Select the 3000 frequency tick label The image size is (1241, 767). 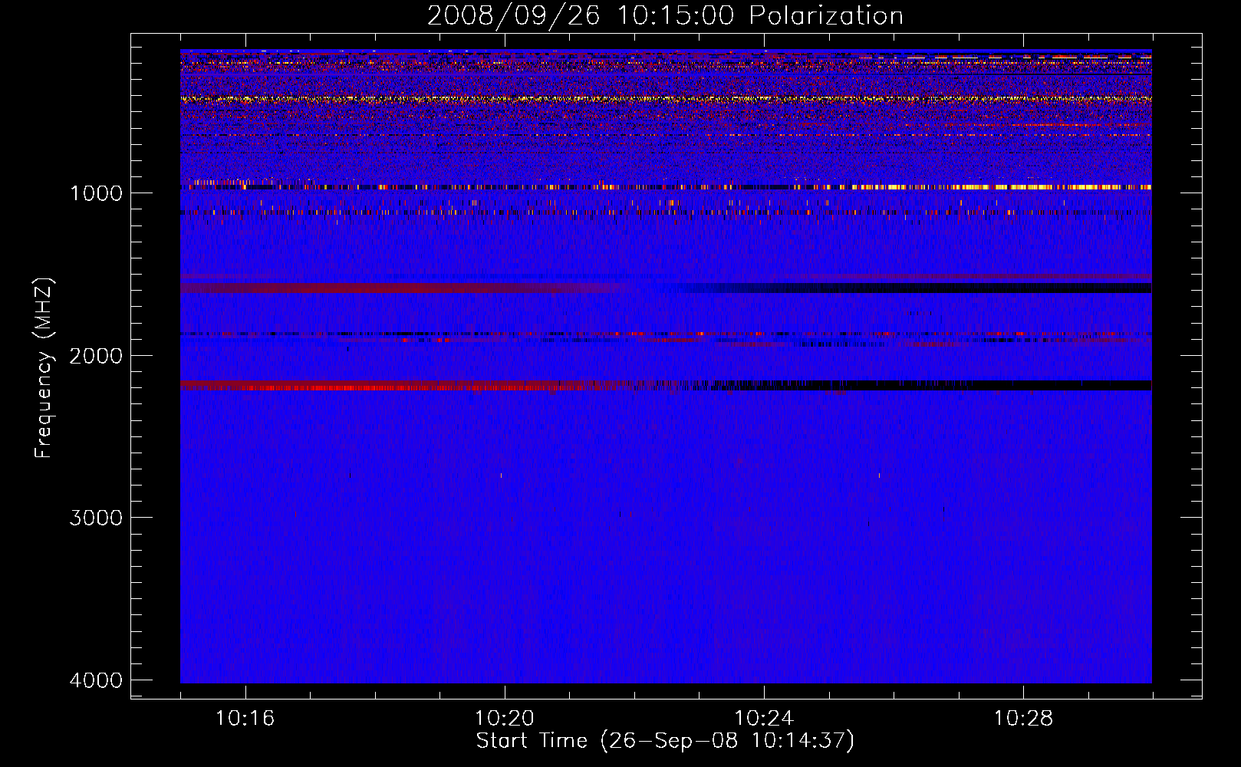coord(96,518)
